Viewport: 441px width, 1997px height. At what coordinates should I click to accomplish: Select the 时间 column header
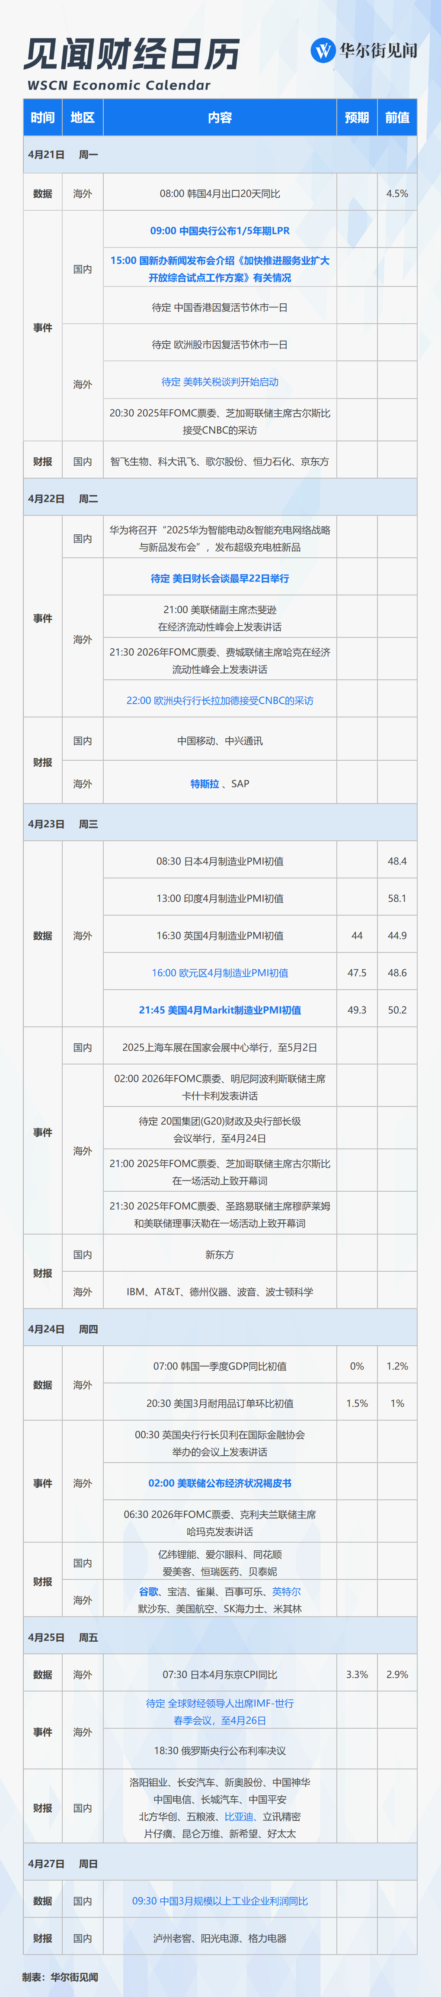(x=43, y=118)
